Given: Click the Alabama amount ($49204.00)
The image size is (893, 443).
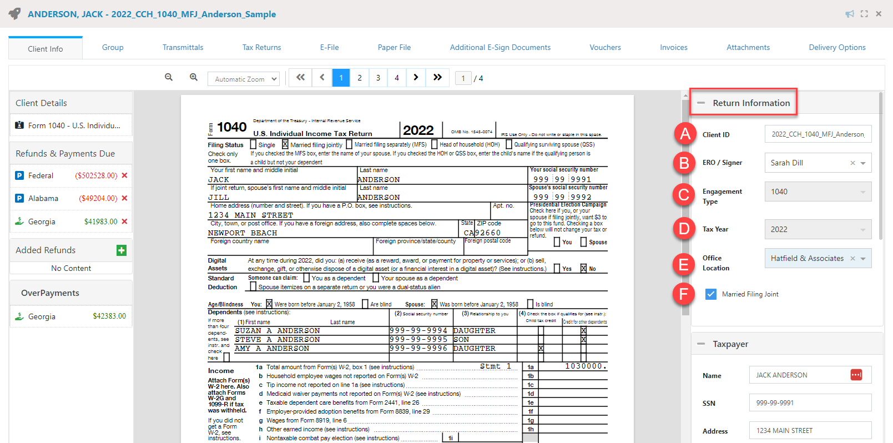Looking at the screenshot, I should coord(98,198).
